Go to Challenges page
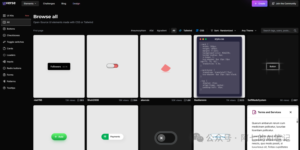Screen dimensions: 300x150 pyautogui.click(x=49, y=4)
